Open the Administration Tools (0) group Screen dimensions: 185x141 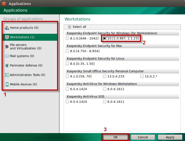coord(27,75)
